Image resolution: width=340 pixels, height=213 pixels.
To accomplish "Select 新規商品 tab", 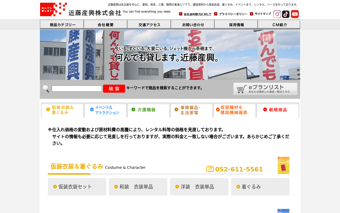I will pos(278,110).
